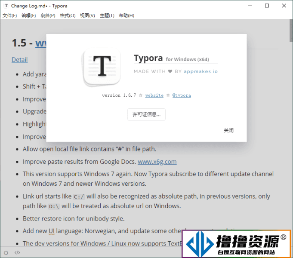Open the 视图(V) menu
The height and width of the screenshot is (258, 293).
(x=87, y=15)
